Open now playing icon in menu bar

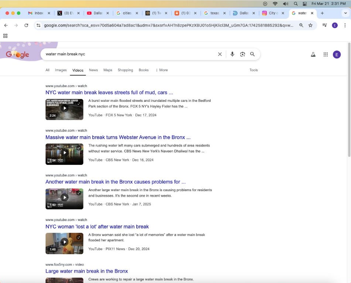[x=265, y=4]
